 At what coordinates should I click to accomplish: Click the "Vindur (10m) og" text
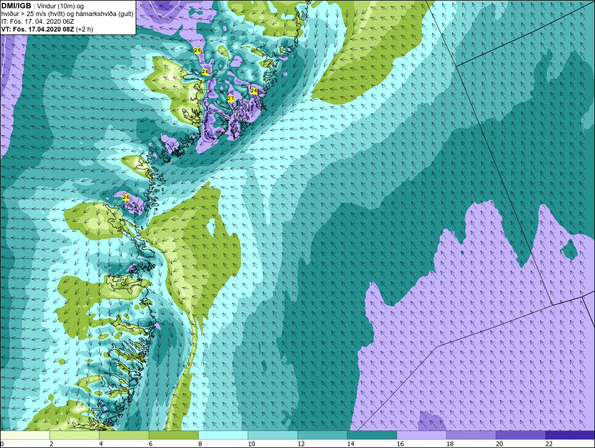coord(61,7)
